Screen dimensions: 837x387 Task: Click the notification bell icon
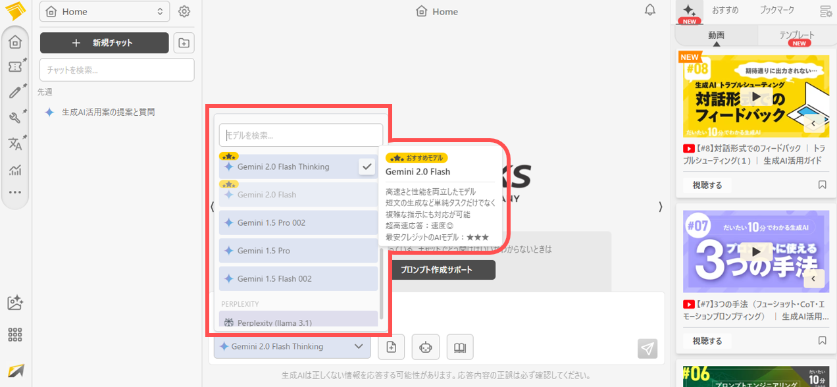click(x=650, y=11)
